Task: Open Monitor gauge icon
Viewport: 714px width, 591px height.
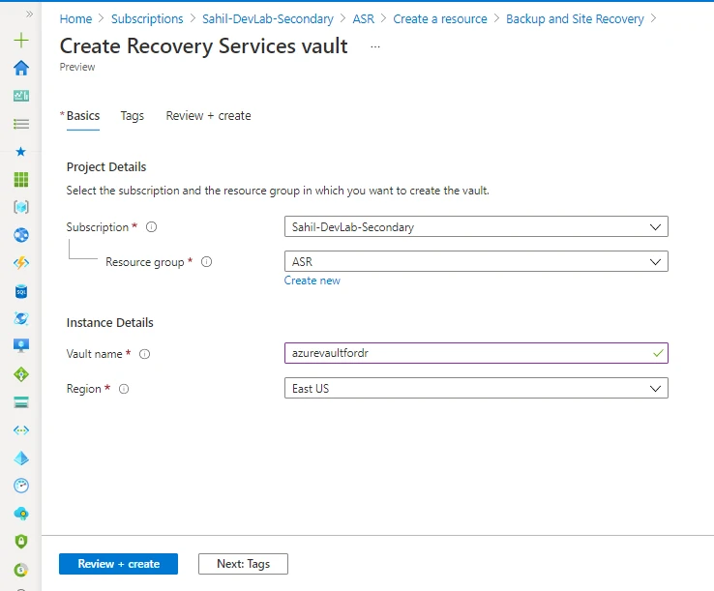Action: click(x=21, y=486)
